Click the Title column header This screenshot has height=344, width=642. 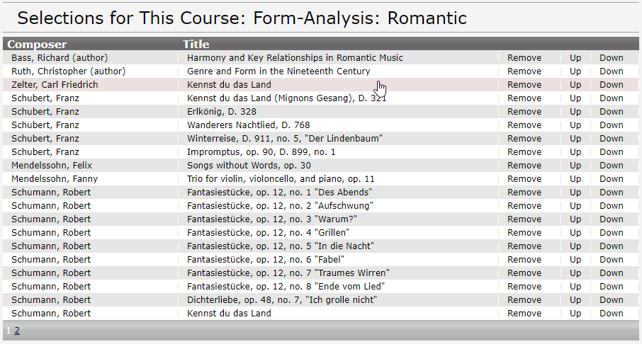pyautogui.click(x=196, y=44)
